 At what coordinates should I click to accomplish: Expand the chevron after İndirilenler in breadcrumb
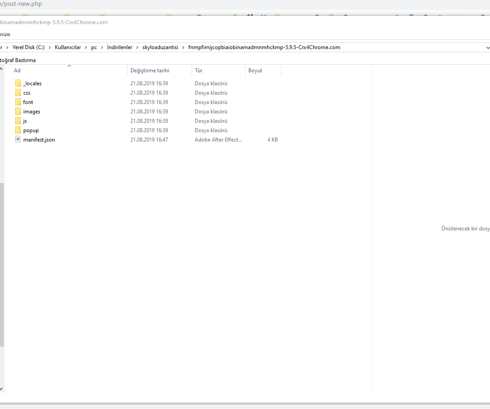[138, 47]
